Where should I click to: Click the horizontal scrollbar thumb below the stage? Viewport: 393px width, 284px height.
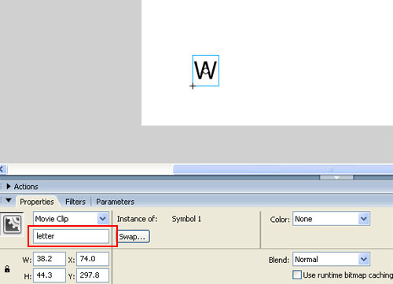[x=283, y=169]
